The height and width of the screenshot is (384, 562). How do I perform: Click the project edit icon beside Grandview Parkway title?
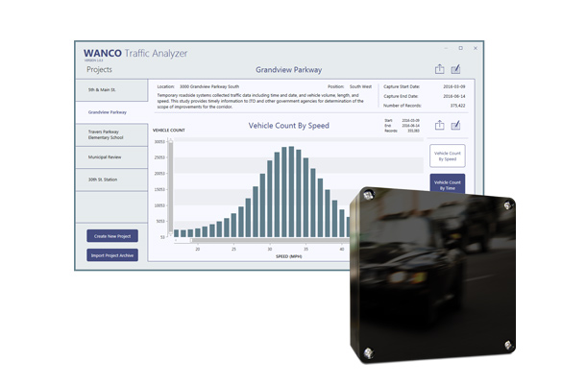pyautogui.click(x=455, y=69)
